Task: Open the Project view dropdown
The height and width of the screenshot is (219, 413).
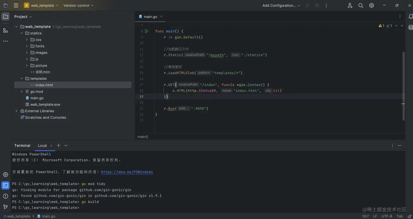Action: [x=23, y=17]
